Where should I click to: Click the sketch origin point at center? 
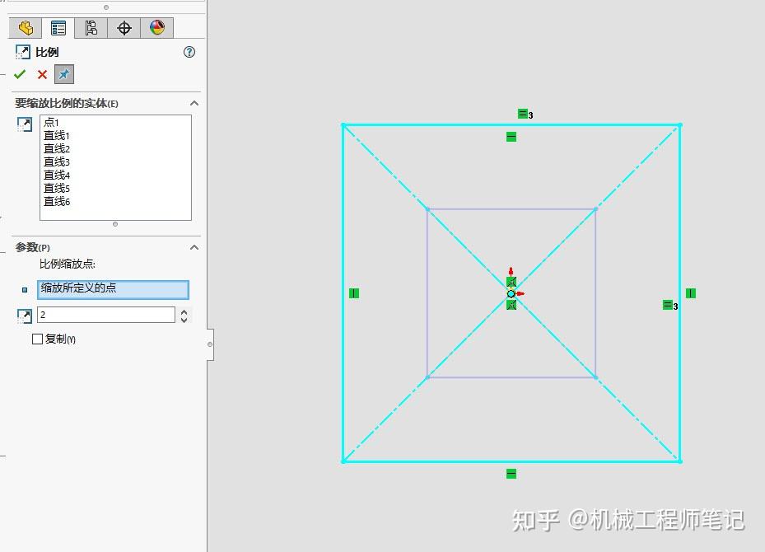pyautogui.click(x=511, y=294)
